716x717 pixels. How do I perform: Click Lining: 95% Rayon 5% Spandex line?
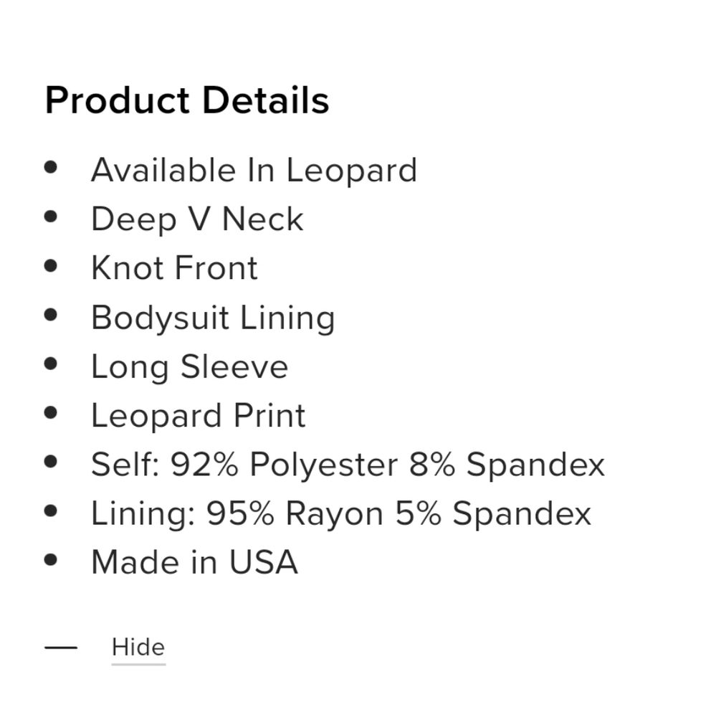tap(341, 513)
